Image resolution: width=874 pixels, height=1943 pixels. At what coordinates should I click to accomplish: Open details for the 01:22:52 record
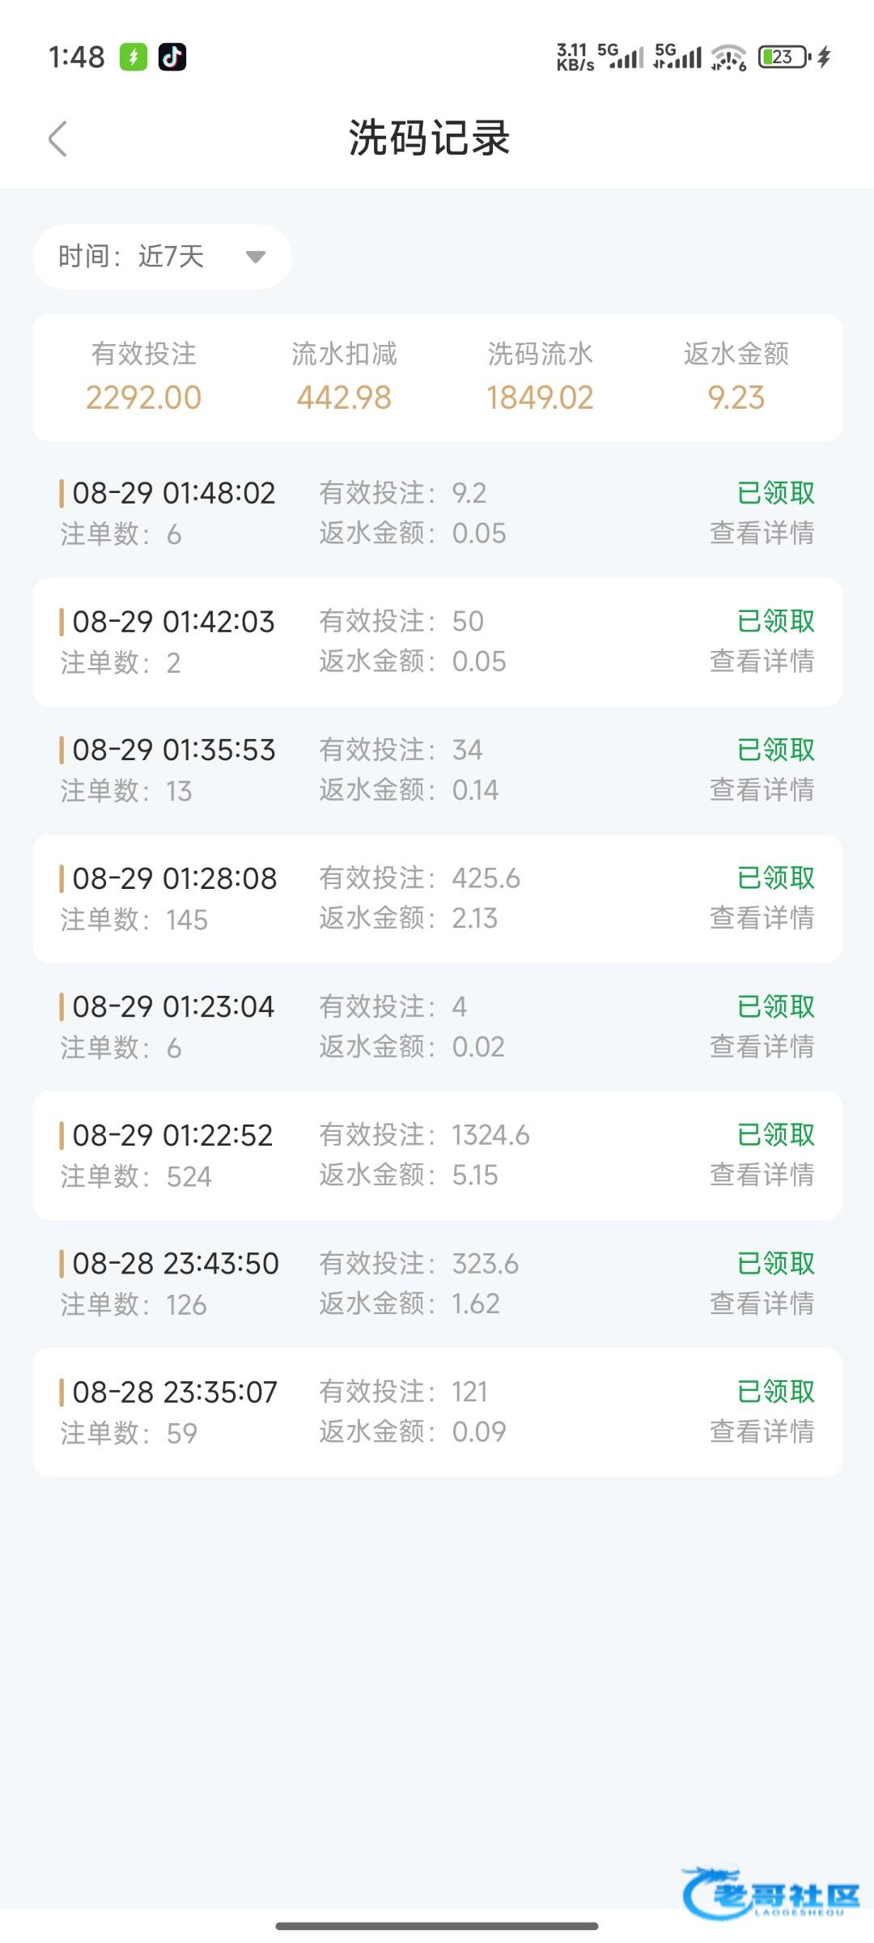[762, 1175]
